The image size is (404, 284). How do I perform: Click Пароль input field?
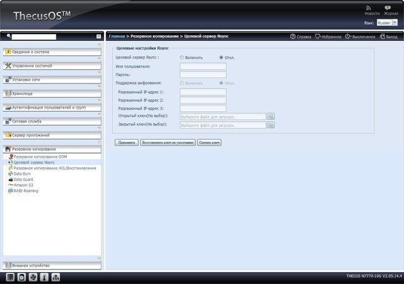tap(203, 74)
